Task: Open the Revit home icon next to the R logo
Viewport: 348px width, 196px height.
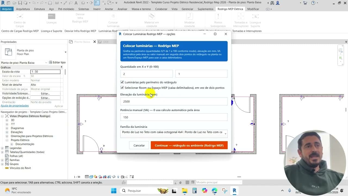Action: (8, 3)
